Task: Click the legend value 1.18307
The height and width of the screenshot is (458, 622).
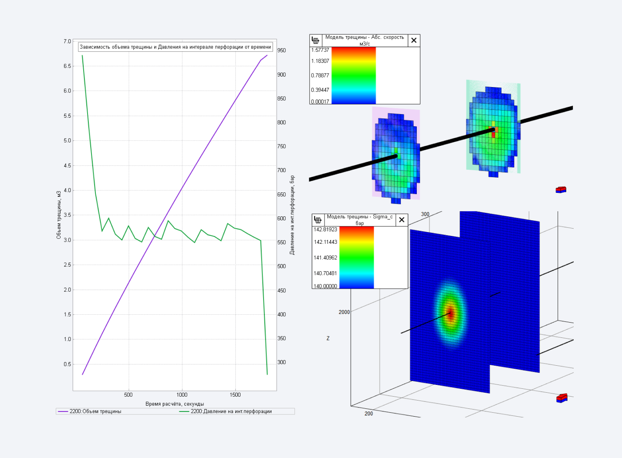Action: (320, 61)
